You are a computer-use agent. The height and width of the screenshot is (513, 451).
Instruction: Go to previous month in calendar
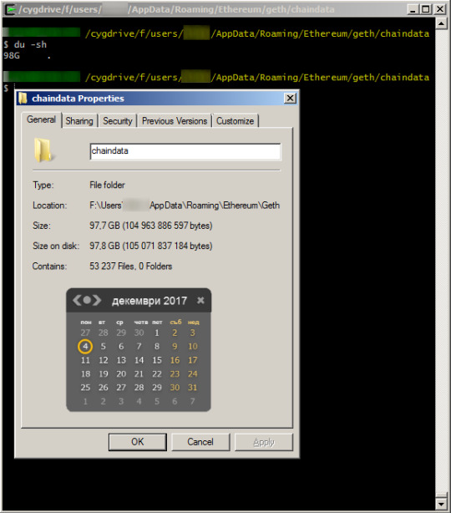tap(77, 300)
